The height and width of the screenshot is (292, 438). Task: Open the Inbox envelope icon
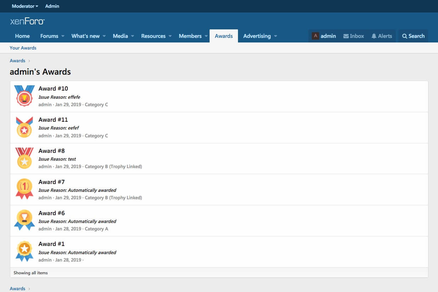[x=346, y=36]
